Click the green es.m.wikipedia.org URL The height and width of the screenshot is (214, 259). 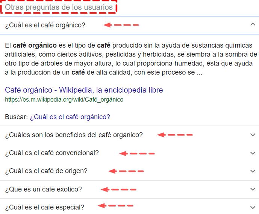coord(64,100)
